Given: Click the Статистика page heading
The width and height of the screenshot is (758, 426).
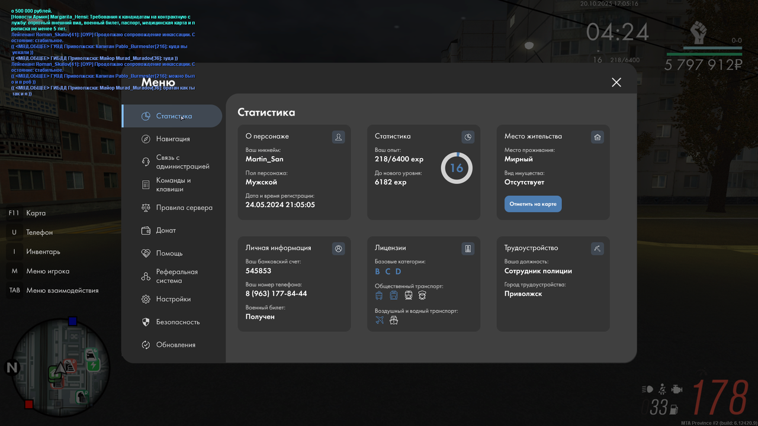Looking at the screenshot, I should point(266,112).
